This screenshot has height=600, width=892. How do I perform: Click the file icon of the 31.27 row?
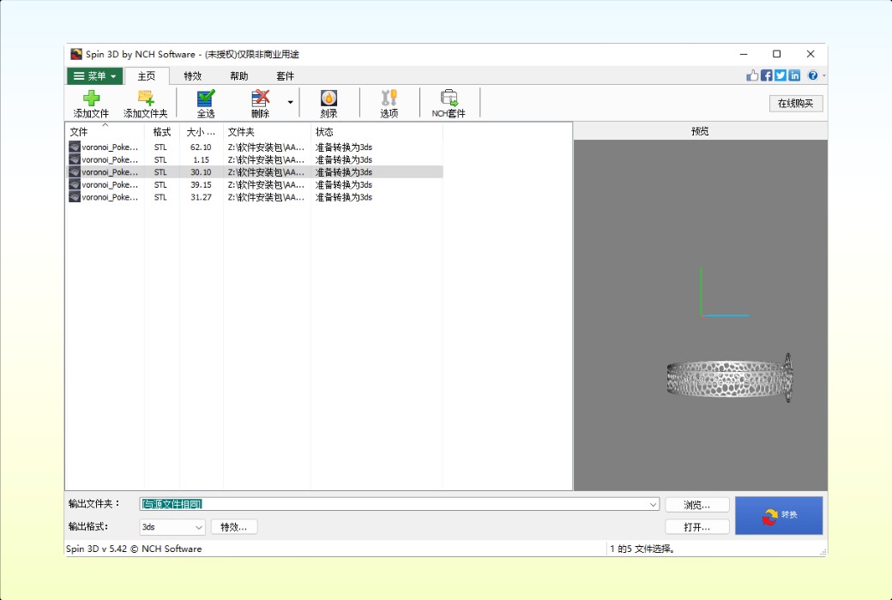(x=75, y=197)
